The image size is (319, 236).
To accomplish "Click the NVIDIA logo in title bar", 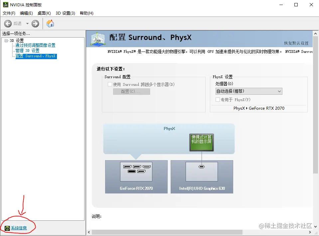I will (x=6, y=4).
